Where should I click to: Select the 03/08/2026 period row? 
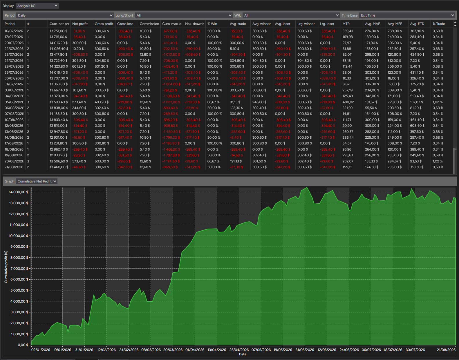coord(228,90)
